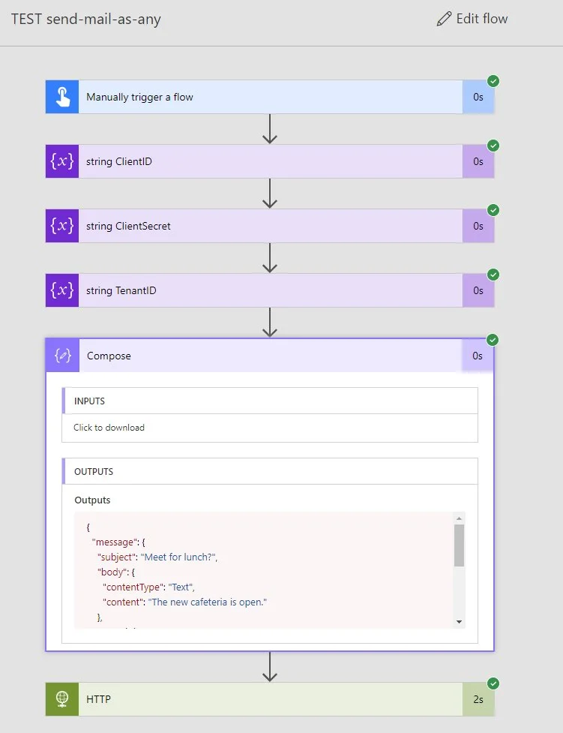Click green success checkmark on Compose step

tap(493, 340)
